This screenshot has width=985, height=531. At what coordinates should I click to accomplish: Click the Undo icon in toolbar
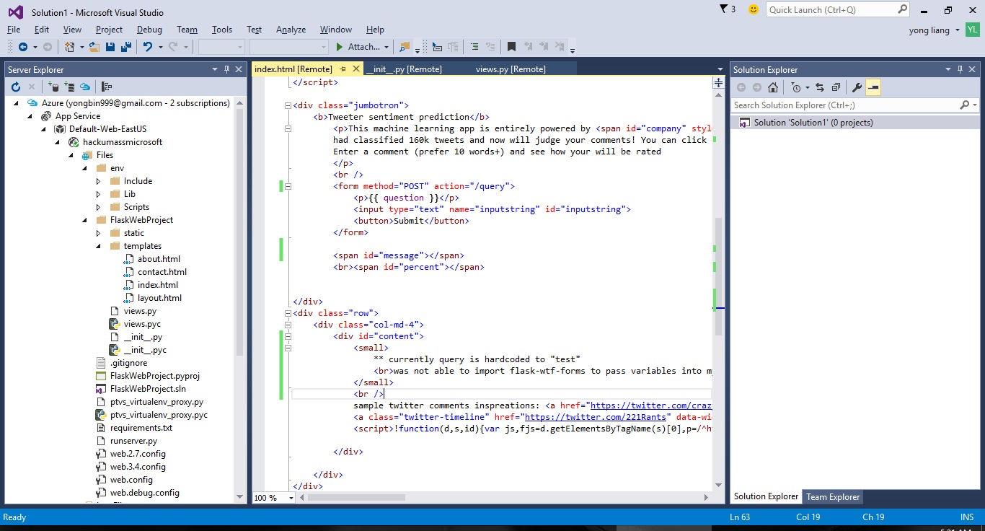pyautogui.click(x=147, y=47)
